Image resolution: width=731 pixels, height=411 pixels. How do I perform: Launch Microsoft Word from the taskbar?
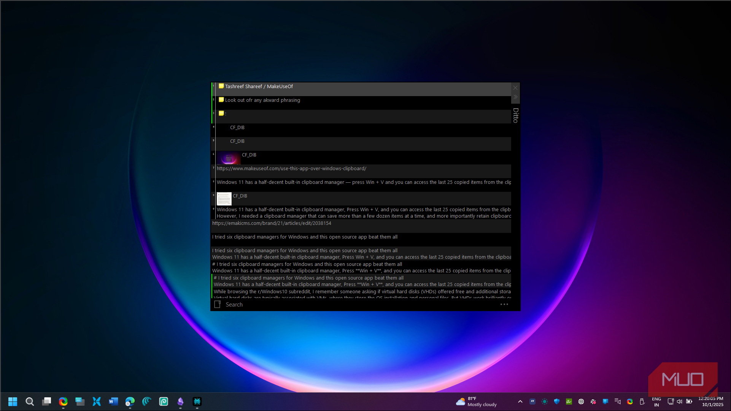pyautogui.click(x=113, y=402)
